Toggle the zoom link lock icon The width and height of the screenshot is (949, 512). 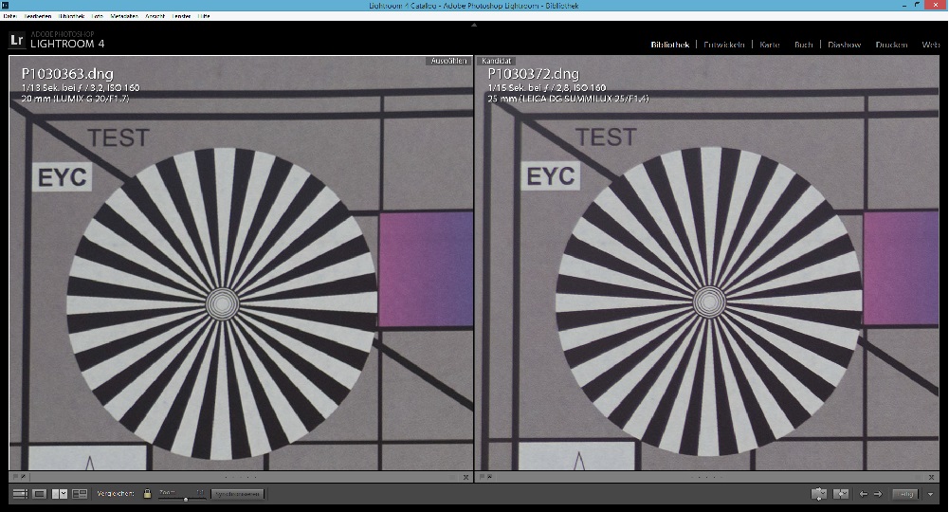pos(147,494)
